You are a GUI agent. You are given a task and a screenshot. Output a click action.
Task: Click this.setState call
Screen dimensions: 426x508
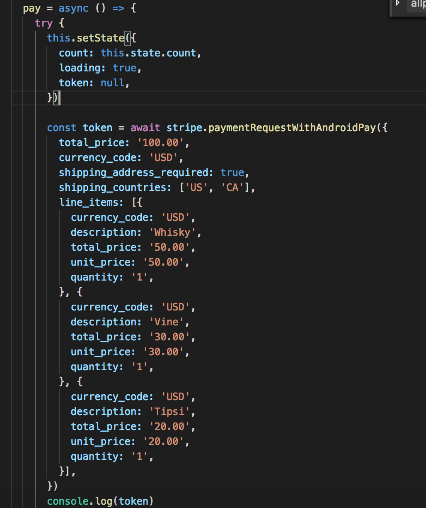pyautogui.click(x=86, y=38)
